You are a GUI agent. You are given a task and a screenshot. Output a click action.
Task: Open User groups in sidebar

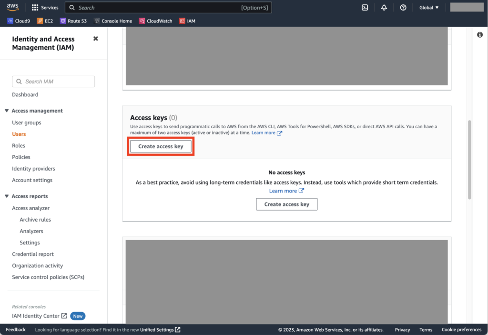tap(27, 122)
